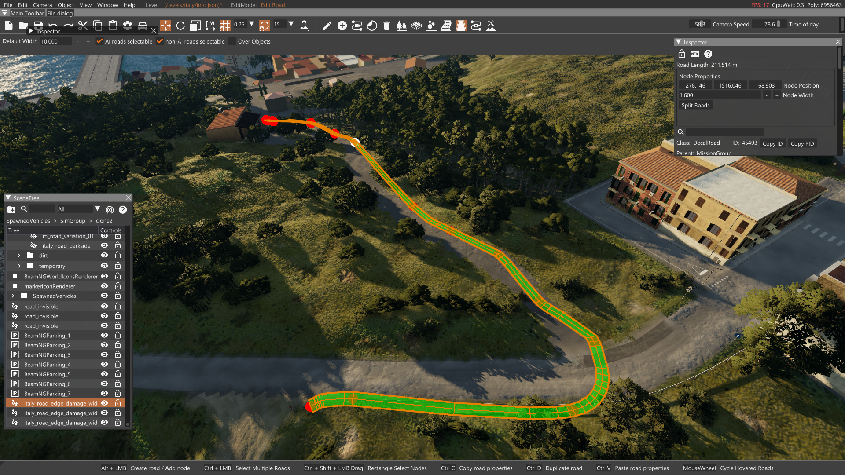Open the Window menu
845x475 pixels.
coord(107,5)
